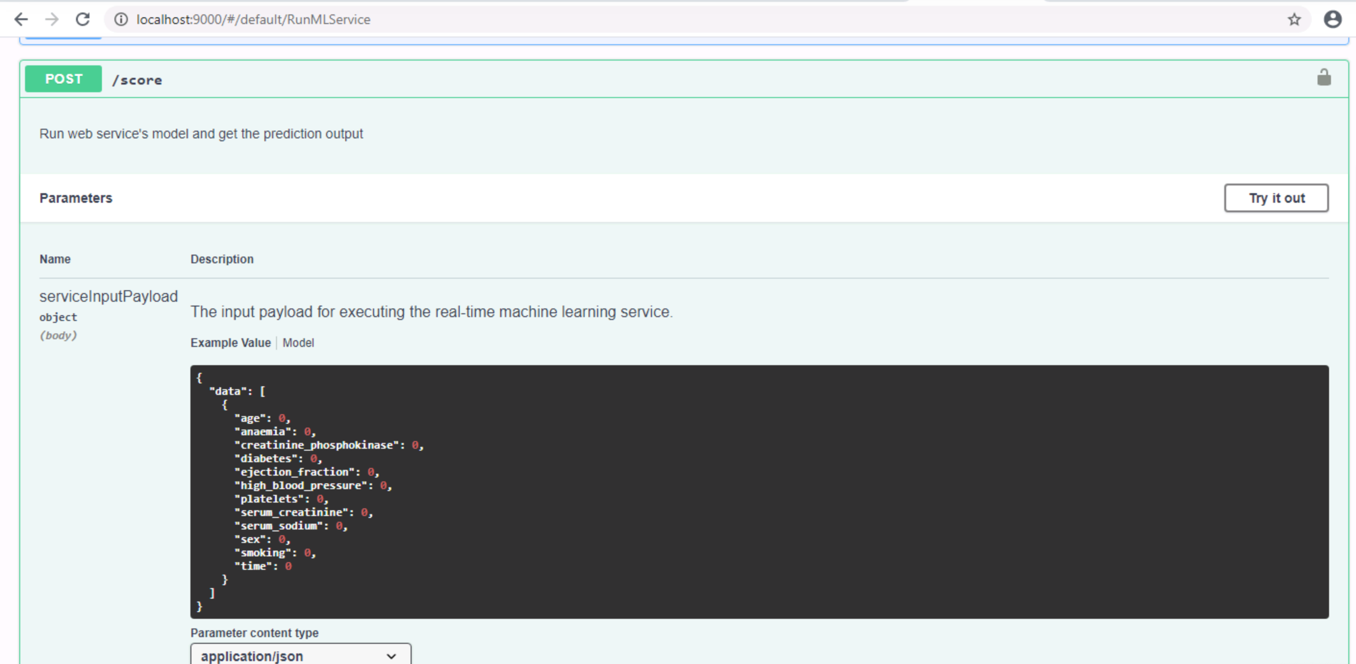Click the Try it out button
1356x664 pixels.
(x=1276, y=198)
